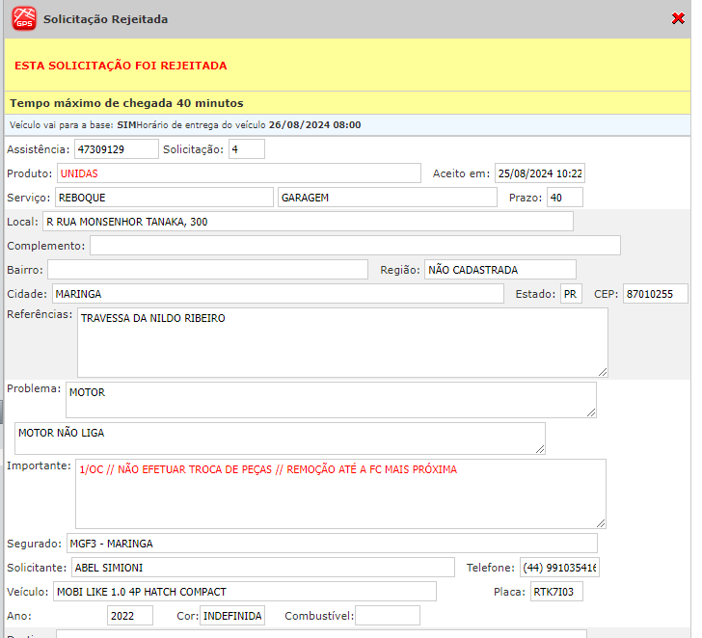The image size is (702, 638).
Task: Click the CEP field 87010255
Action: tap(655, 294)
